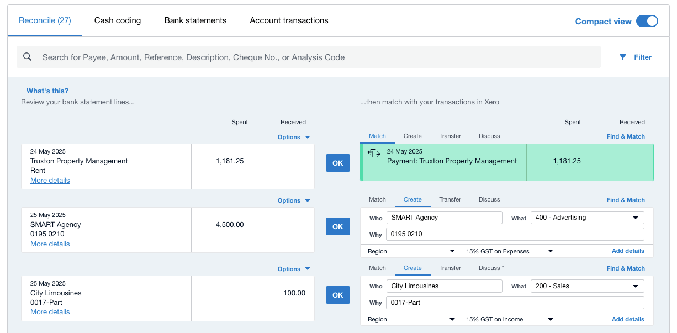The height and width of the screenshot is (333, 677).
Task: Click the search magnifier icon
Action: point(28,57)
